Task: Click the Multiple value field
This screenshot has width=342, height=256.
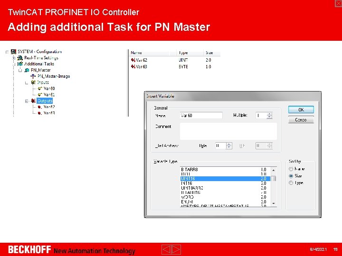Action: [x=261, y=116]
